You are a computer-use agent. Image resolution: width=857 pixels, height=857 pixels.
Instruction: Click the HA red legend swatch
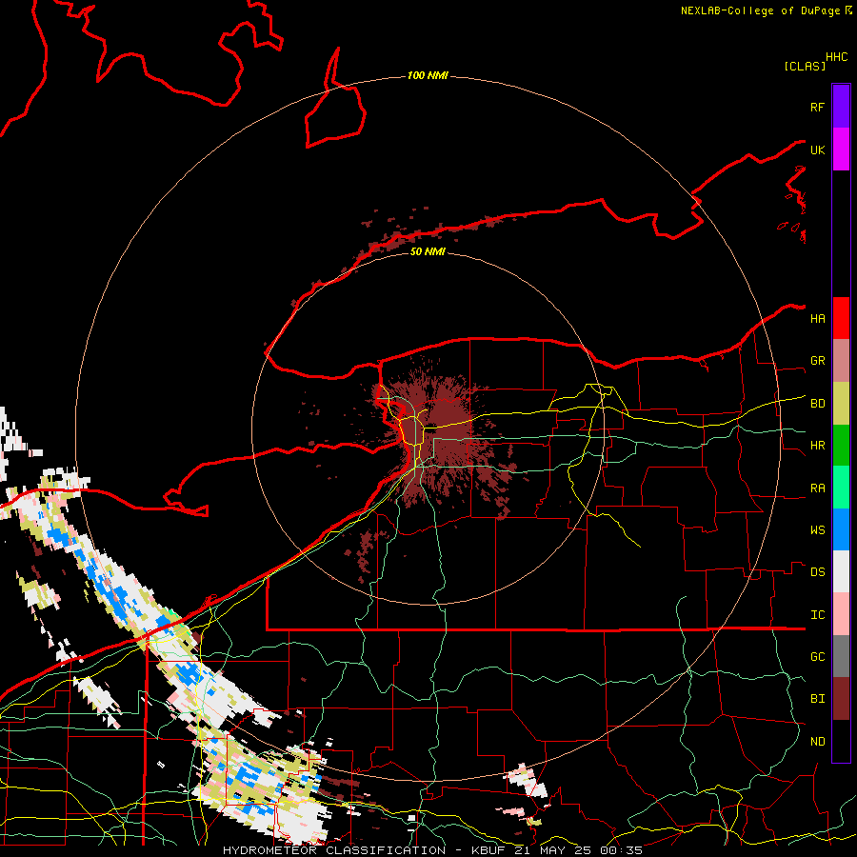(841, 318)
